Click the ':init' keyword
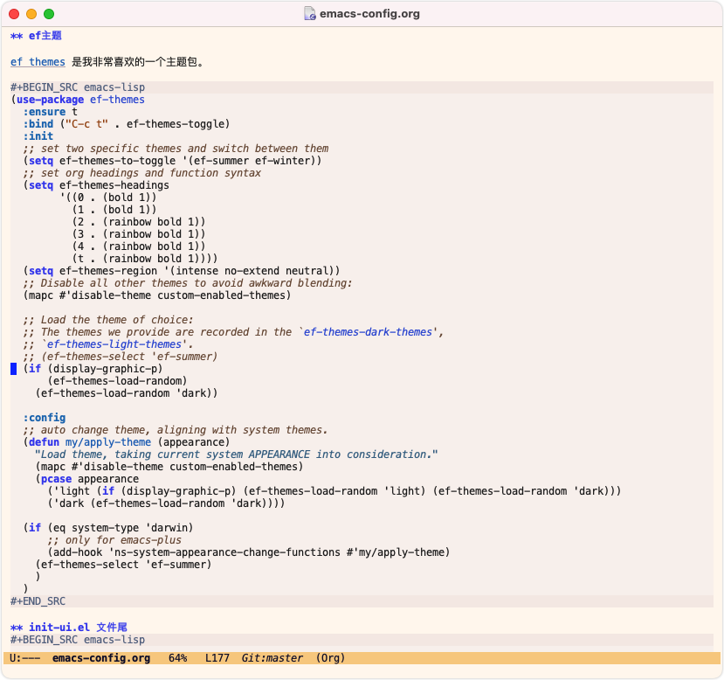 pyautogui.click(x=38, y=136)
